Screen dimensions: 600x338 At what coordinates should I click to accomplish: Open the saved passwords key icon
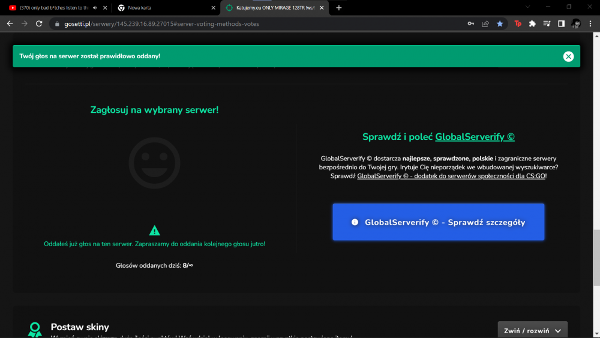(x=470, y=24)
